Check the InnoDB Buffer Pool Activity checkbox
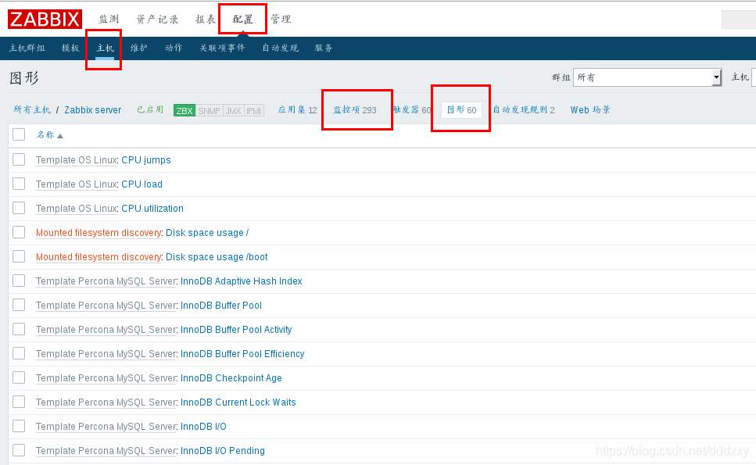 pos(19,329)
